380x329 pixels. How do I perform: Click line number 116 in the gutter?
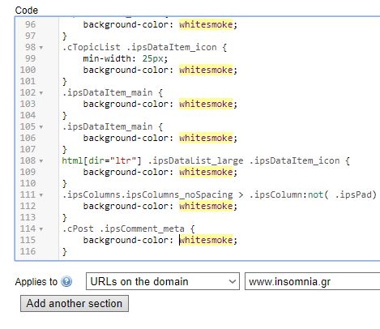click(28, 251)
